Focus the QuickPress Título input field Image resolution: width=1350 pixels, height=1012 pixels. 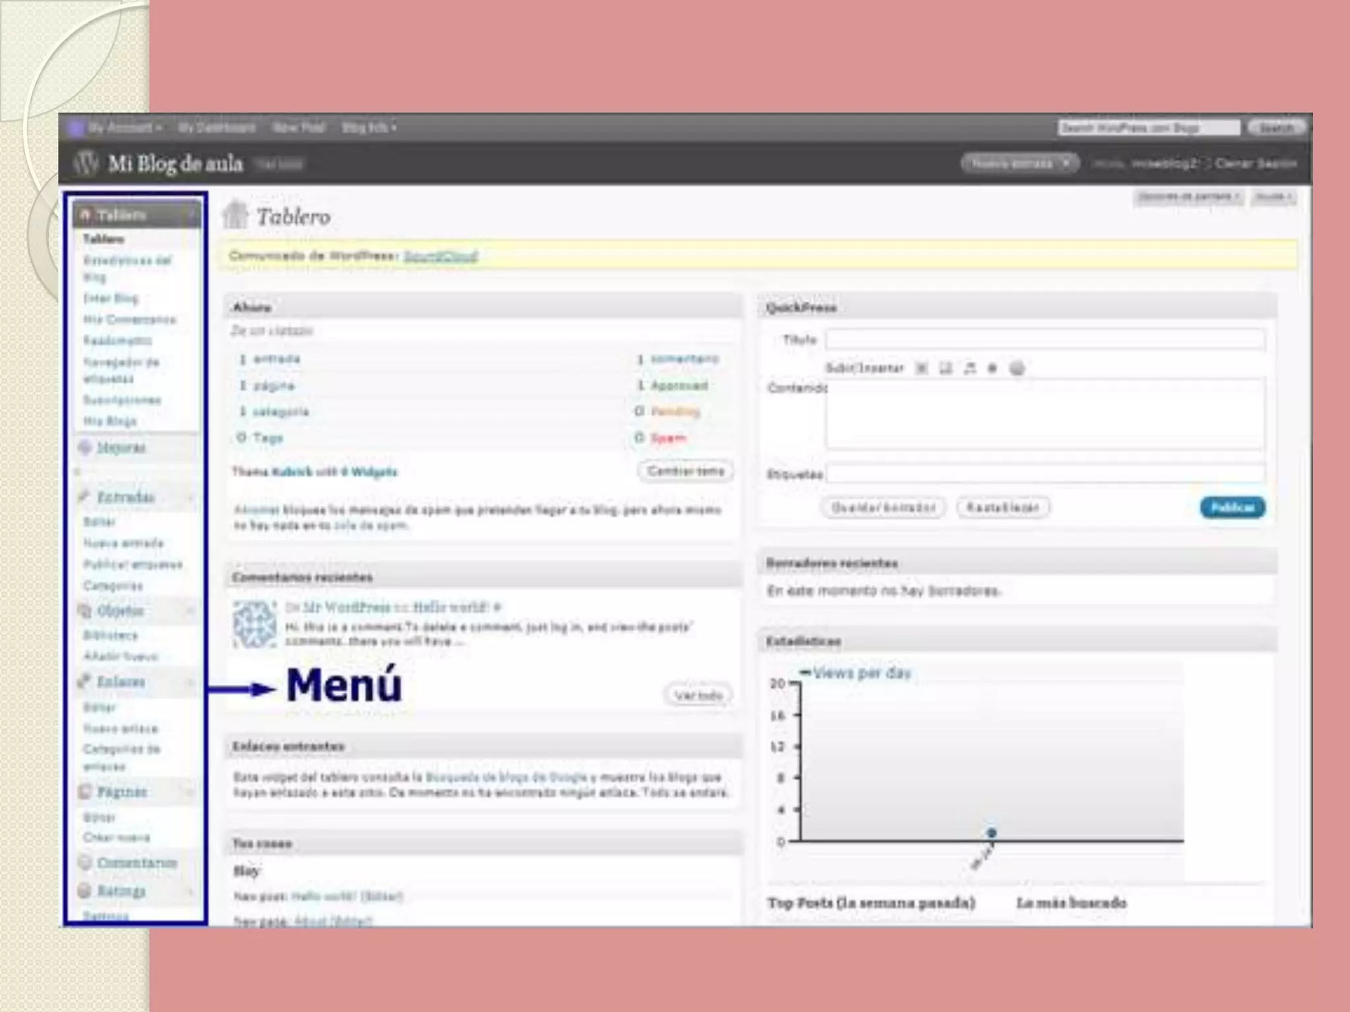(x=1045, y=340)
